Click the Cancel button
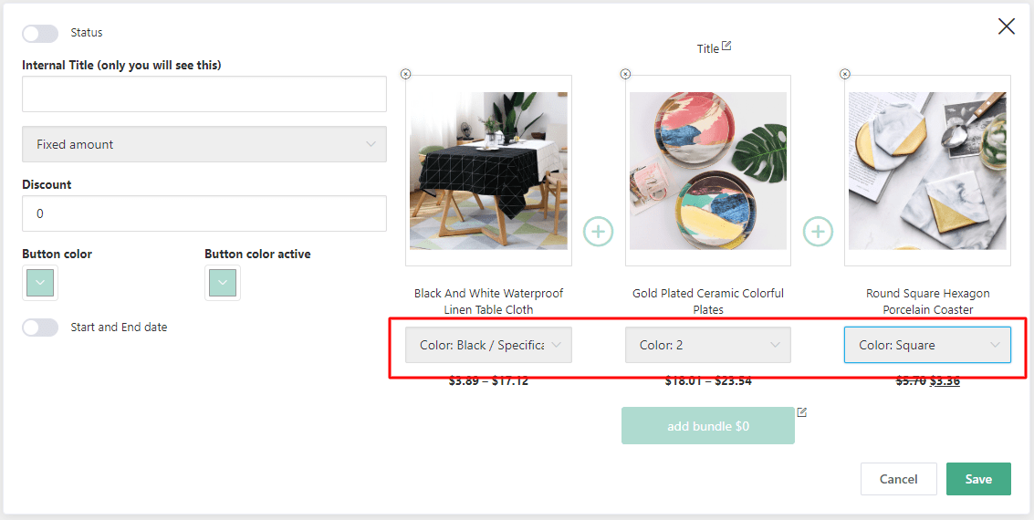 click(x=898, y=479)
